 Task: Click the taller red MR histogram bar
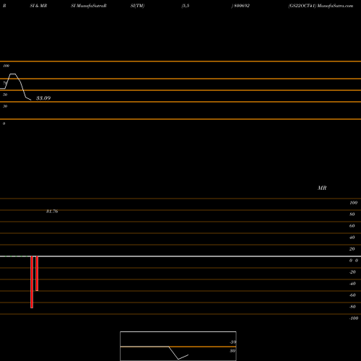[x=32, y=282]
